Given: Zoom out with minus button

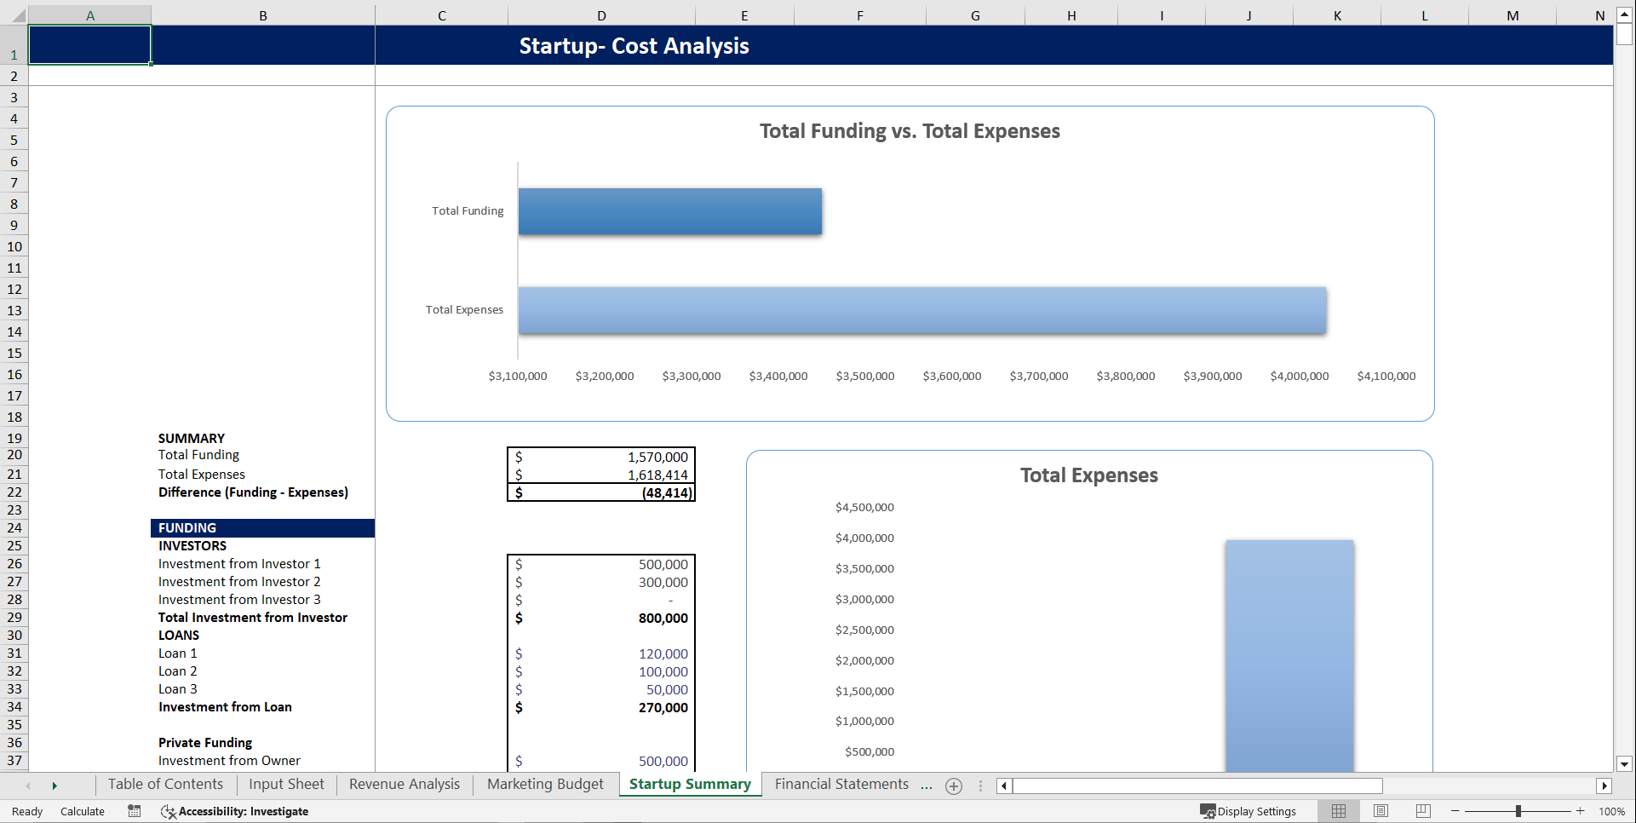Looking at the screenshot, I should click(x=1455, y=811).
